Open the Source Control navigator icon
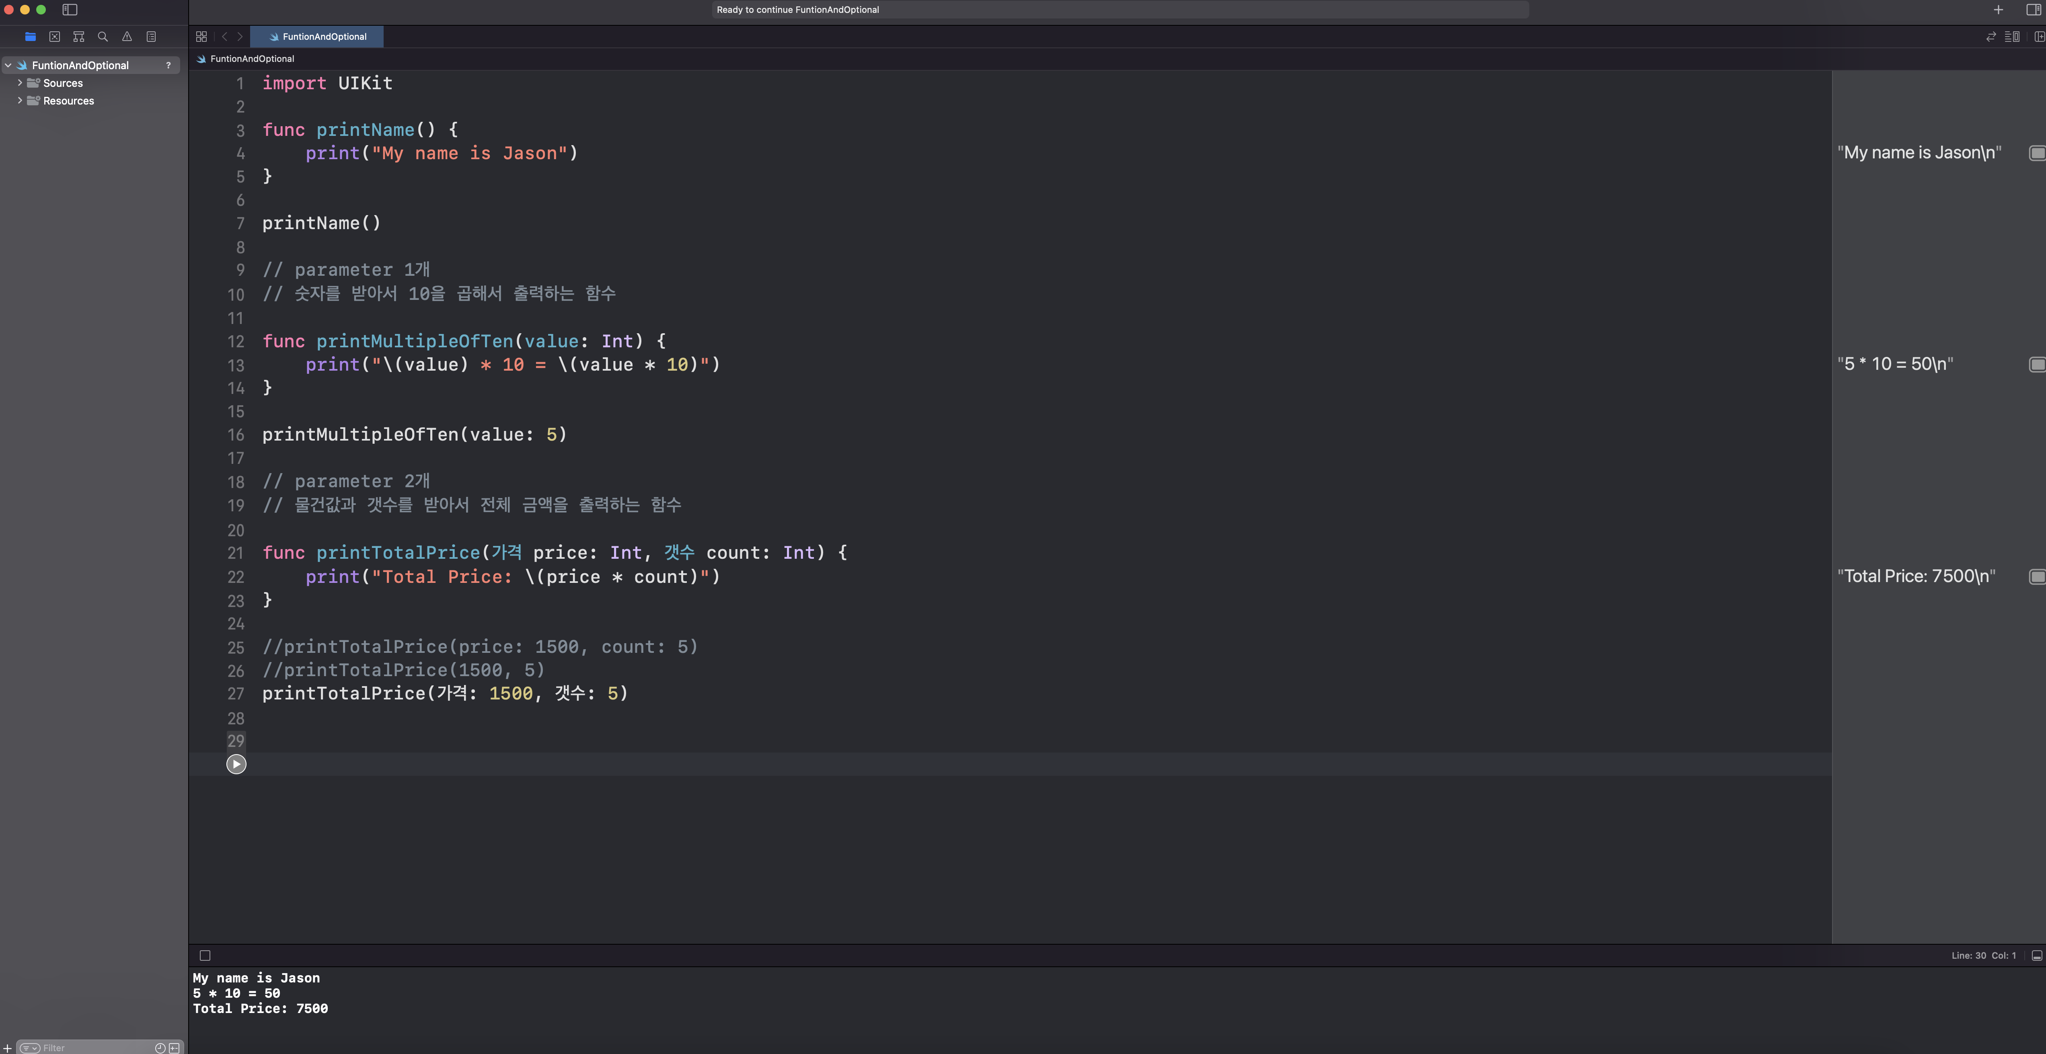The width and height of the screenshot is (2046, 1054). [54, 37]
